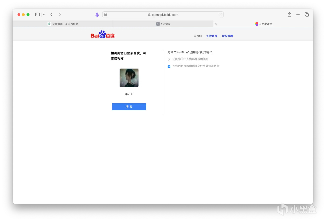Toggle the 访问您的个人资料等基础信息 checkbox
Viewport: 326px width, 221px height.
click(169, 59)
